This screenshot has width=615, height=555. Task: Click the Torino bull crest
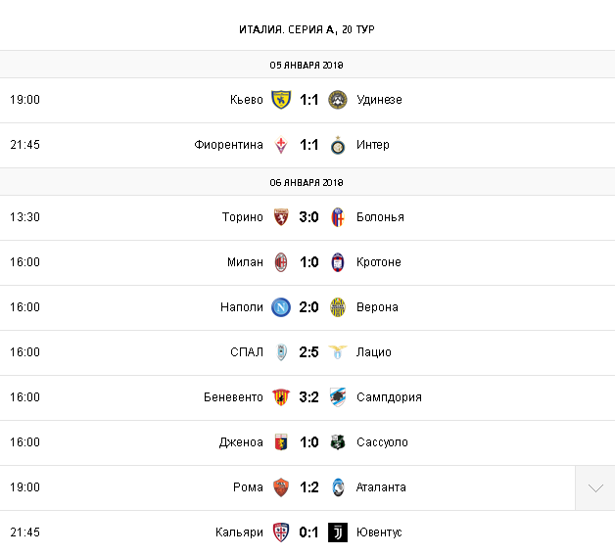point(281,217)
